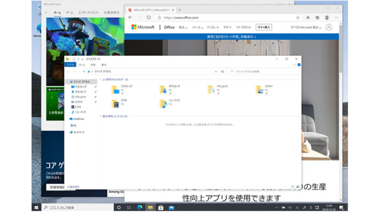Select OneDrive in Explorer sidebar
This screenshot has height=213, width=379.
(x=77, y=119)
